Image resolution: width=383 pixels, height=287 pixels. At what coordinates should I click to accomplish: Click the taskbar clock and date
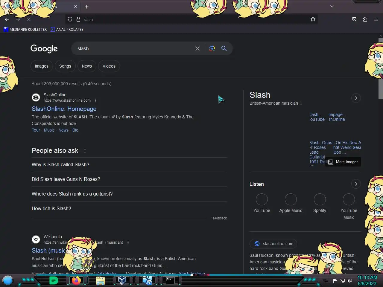click(367, 280)
